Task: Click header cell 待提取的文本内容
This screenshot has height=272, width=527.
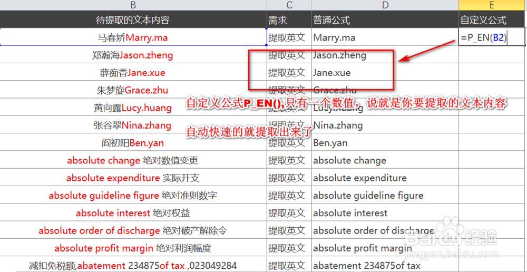Action: click(x=133, y=20)
